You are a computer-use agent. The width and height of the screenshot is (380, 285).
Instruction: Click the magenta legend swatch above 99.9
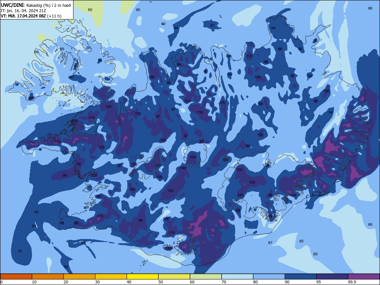click(364, 277)
